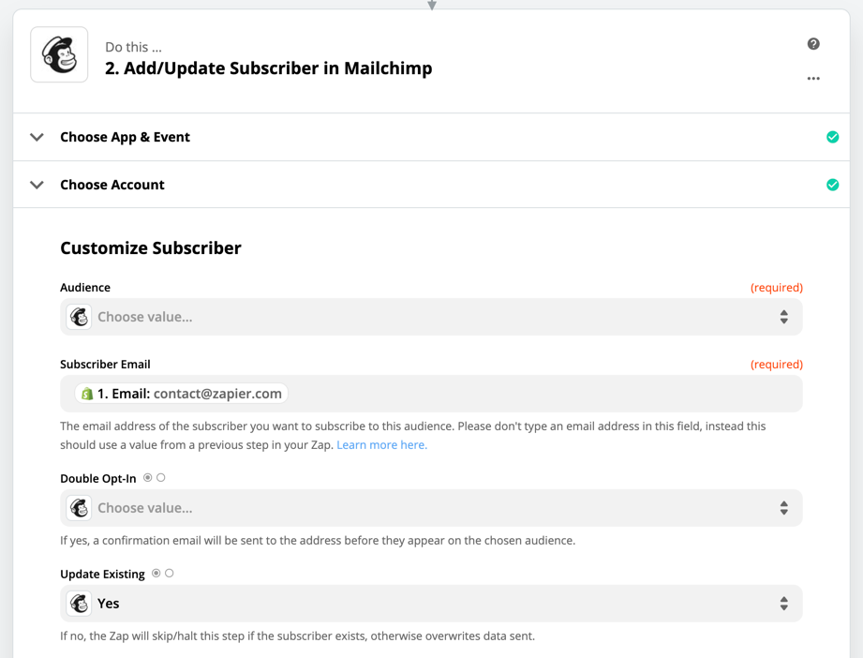Image resolution: width=863 pixels, height=658 pixels.
Task: Open the Audience dropdown arrows
Action: [783, 317]
